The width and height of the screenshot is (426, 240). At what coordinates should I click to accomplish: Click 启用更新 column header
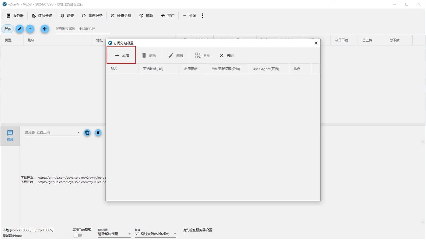(193, 69)
